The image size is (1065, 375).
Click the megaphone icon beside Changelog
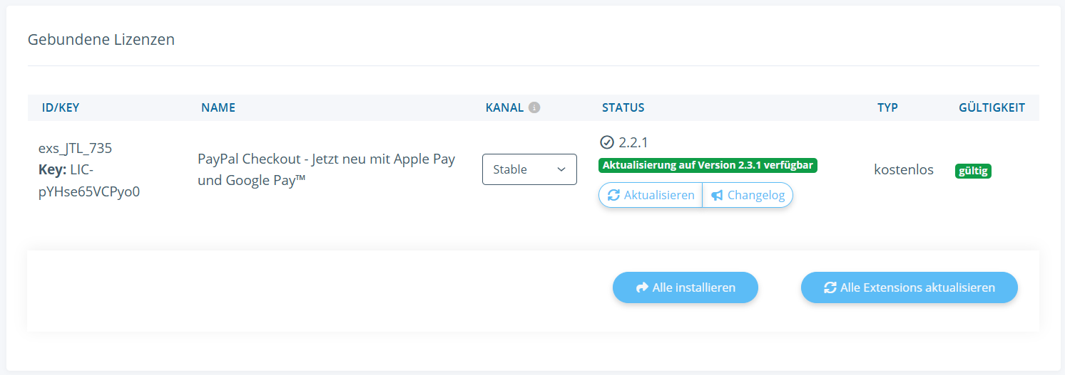pos(717,195)
